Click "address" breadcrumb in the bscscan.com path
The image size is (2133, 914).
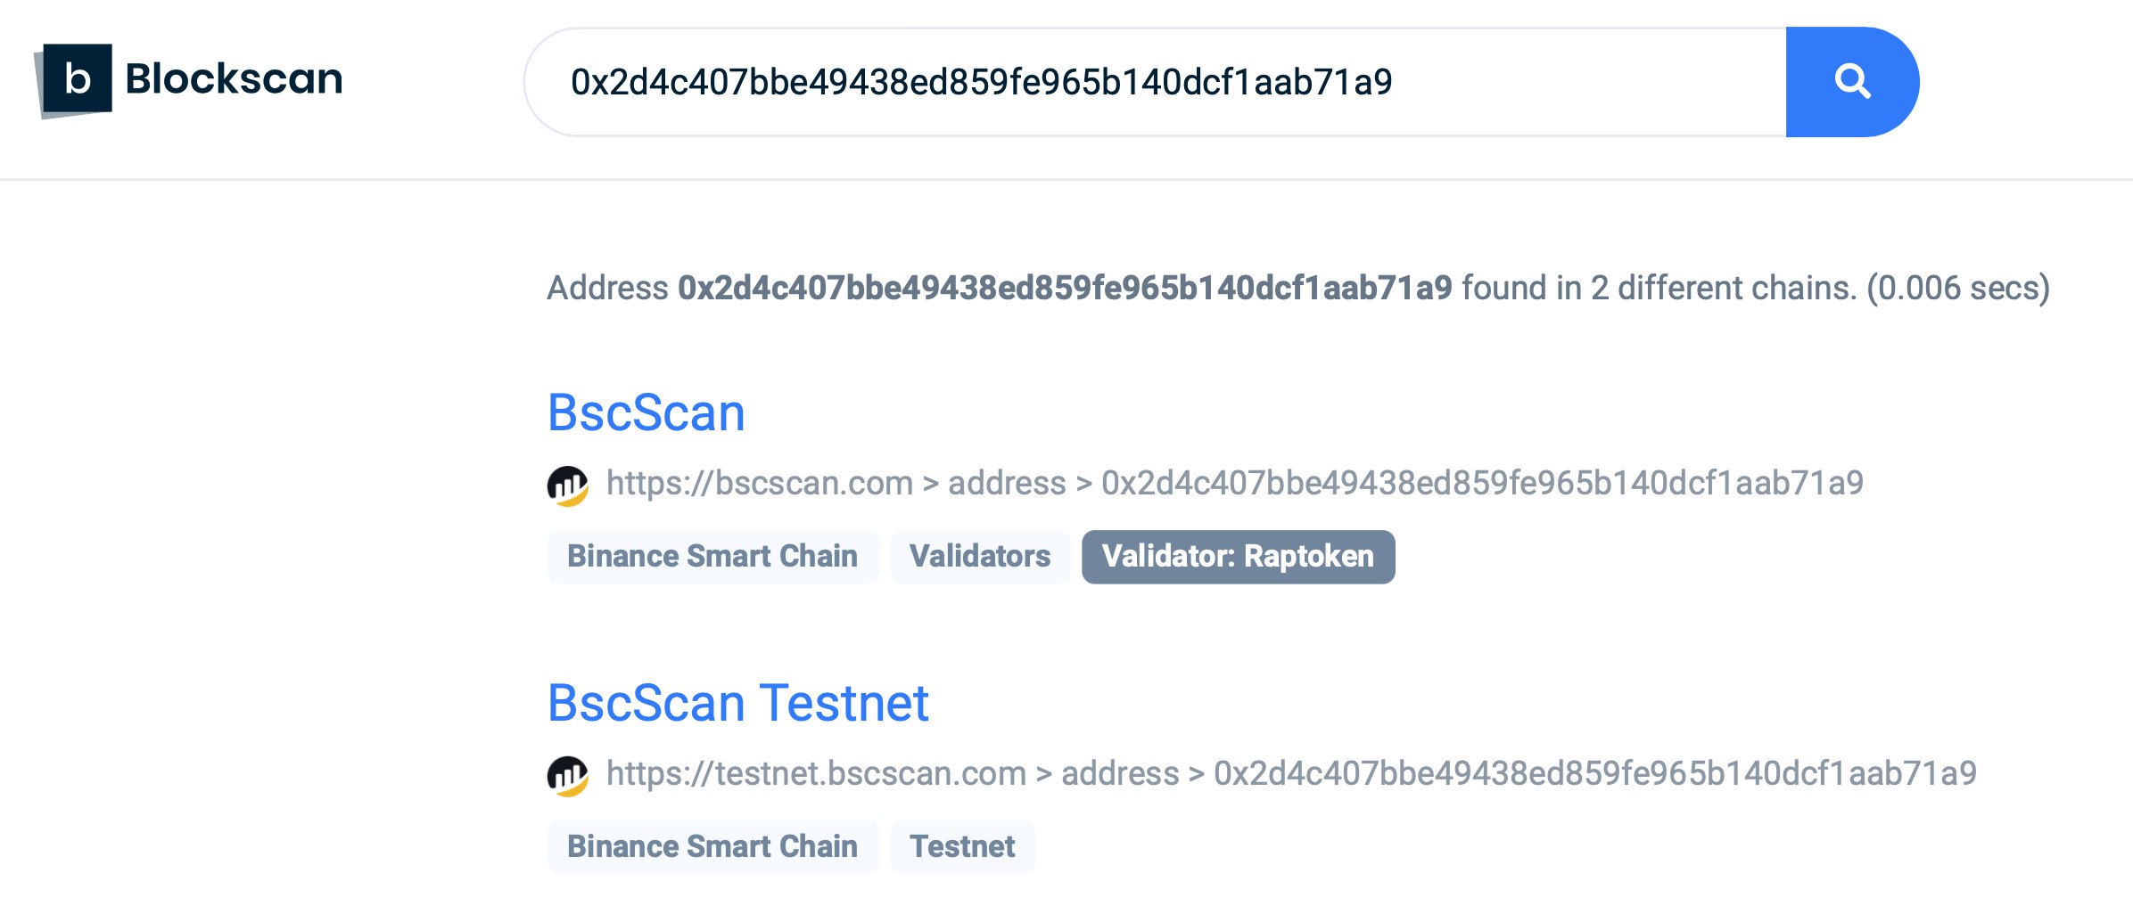(x=1007, y=483)
